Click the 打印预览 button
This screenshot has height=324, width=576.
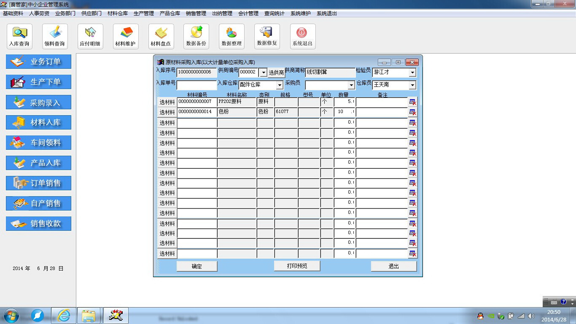(x=297, y=266)
